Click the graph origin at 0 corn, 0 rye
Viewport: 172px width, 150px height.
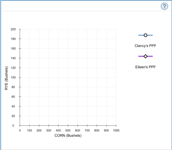pos(20,125)
